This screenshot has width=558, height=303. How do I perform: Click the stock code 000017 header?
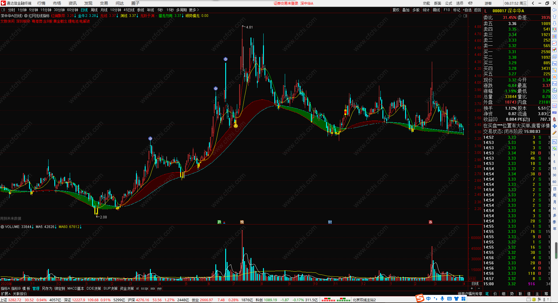500,11
